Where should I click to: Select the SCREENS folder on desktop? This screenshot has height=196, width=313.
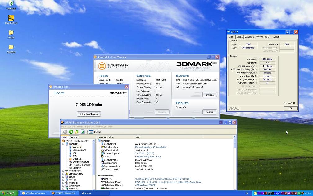11,49
